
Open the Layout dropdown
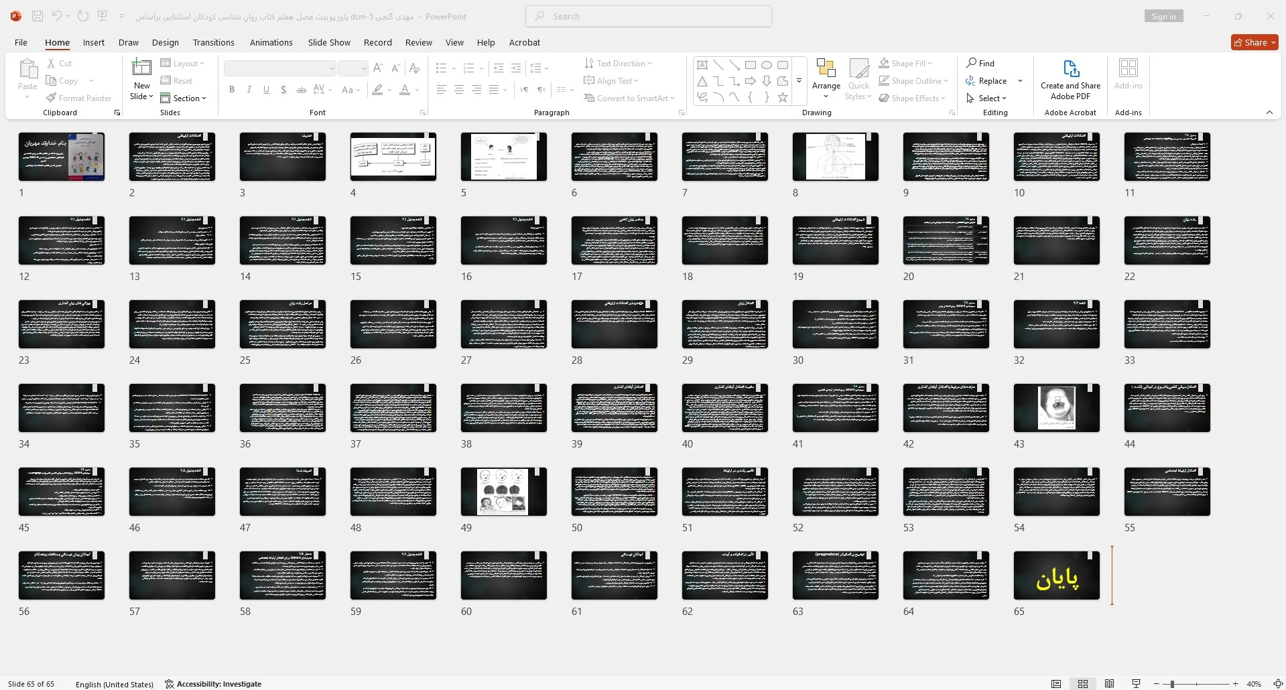pyautogui.click(x=182, y=63)
